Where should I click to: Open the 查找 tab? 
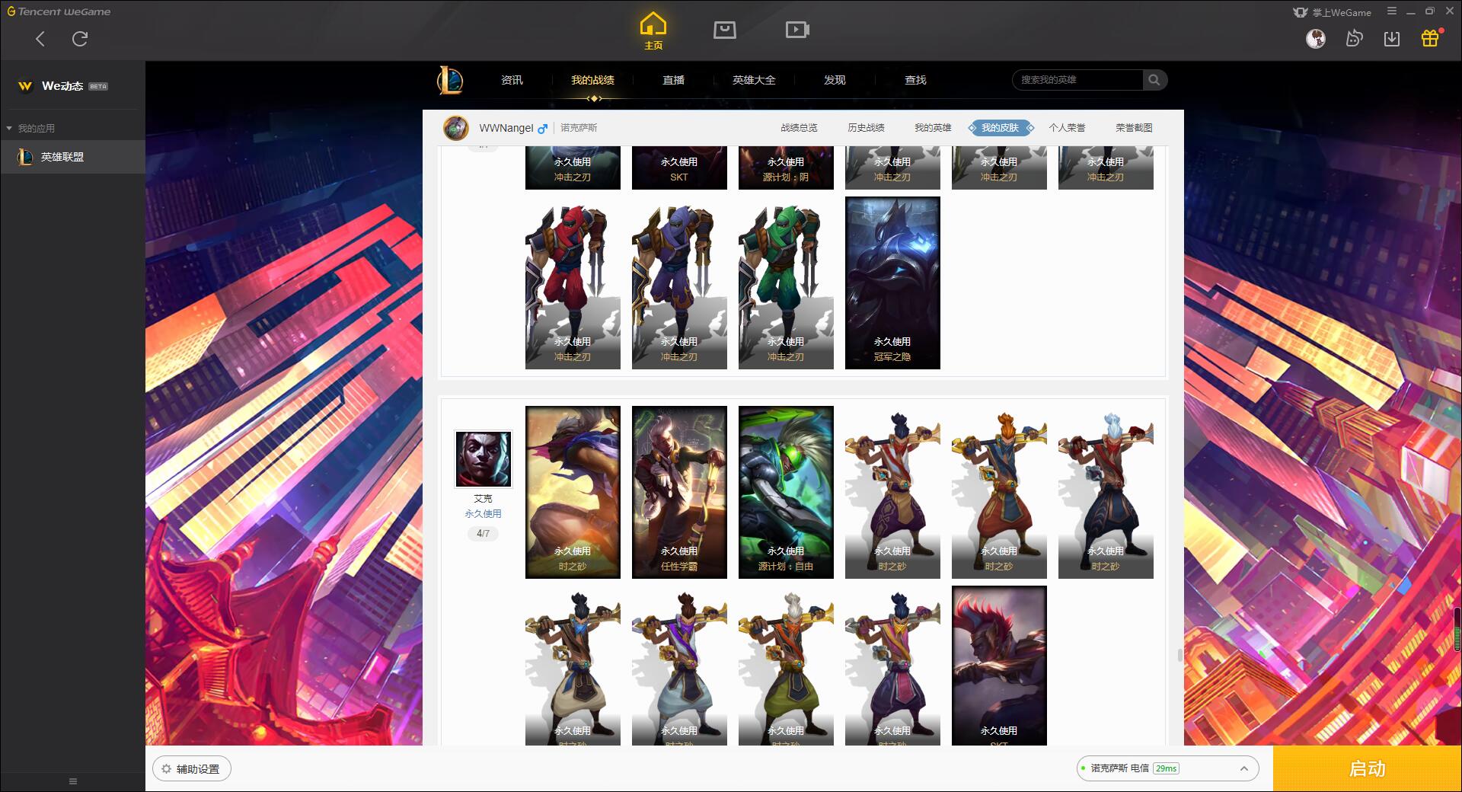coord(915,80)
